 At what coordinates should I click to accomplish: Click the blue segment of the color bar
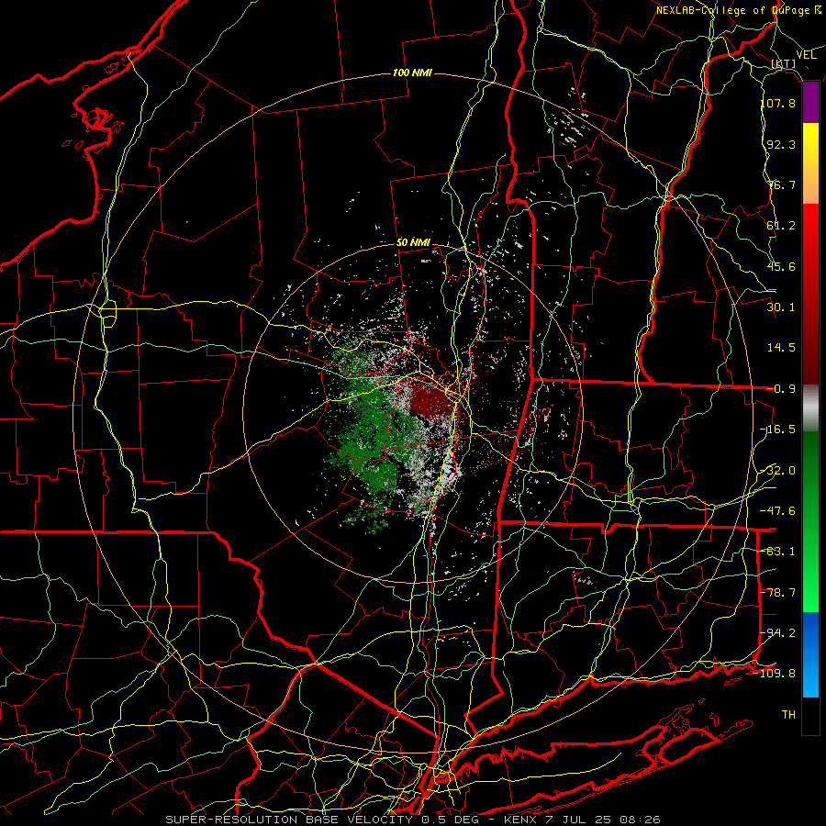click(x=810, y=654)
